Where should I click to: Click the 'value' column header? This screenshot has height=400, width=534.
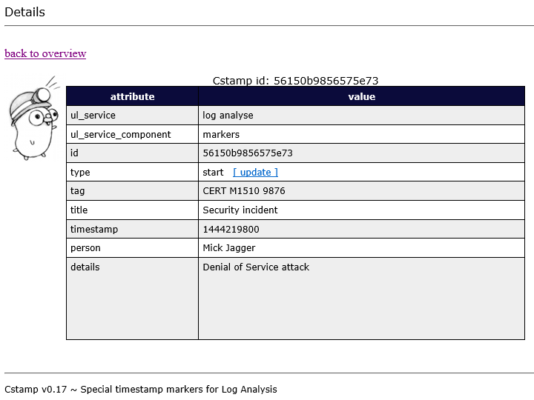coord(361,96)
